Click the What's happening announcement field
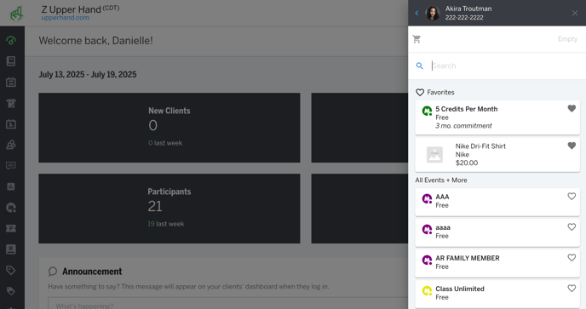The height and width of the screenshot is (309, 586). coord(228,303)
